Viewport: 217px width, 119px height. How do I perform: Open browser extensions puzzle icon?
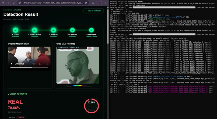(93, 3)
